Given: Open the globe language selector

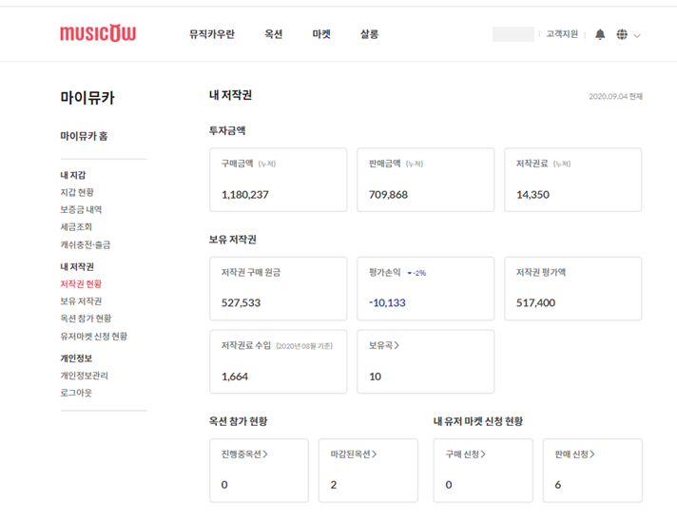Looking at the screenshot, I should (x=622, y=34).
